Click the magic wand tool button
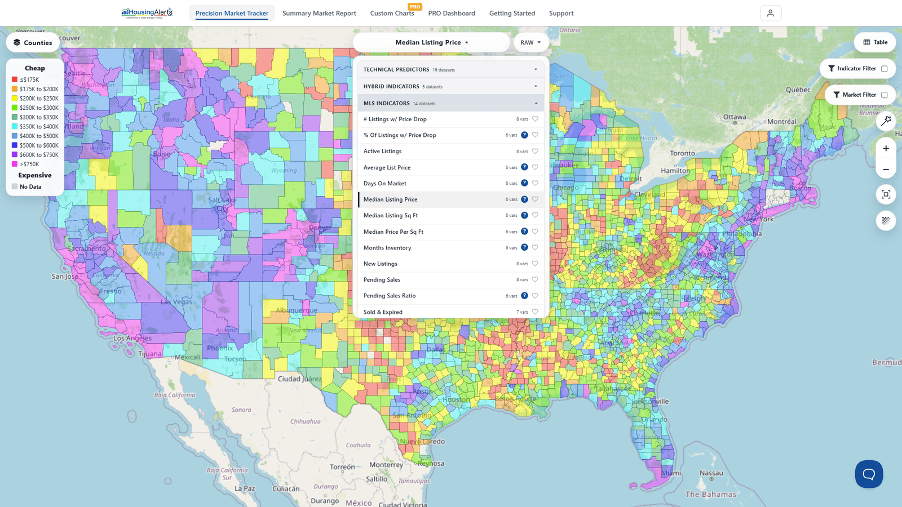 (886, 120)
